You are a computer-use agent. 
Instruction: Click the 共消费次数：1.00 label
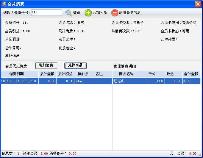point(126,31)
